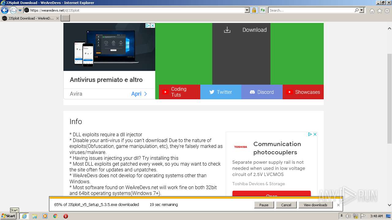Screen dimensions: 392x220
Task: Open Chrome from the taskbar
Action: click(55, 216)
